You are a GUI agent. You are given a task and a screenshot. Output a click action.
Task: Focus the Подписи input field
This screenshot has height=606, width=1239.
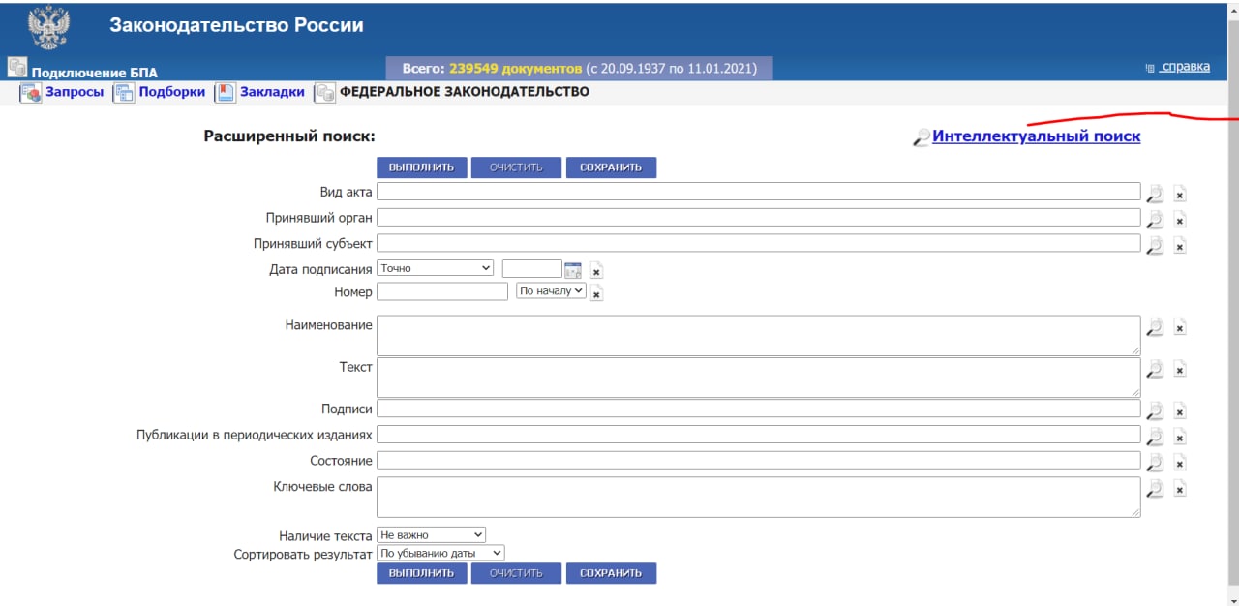click(758, 409)
